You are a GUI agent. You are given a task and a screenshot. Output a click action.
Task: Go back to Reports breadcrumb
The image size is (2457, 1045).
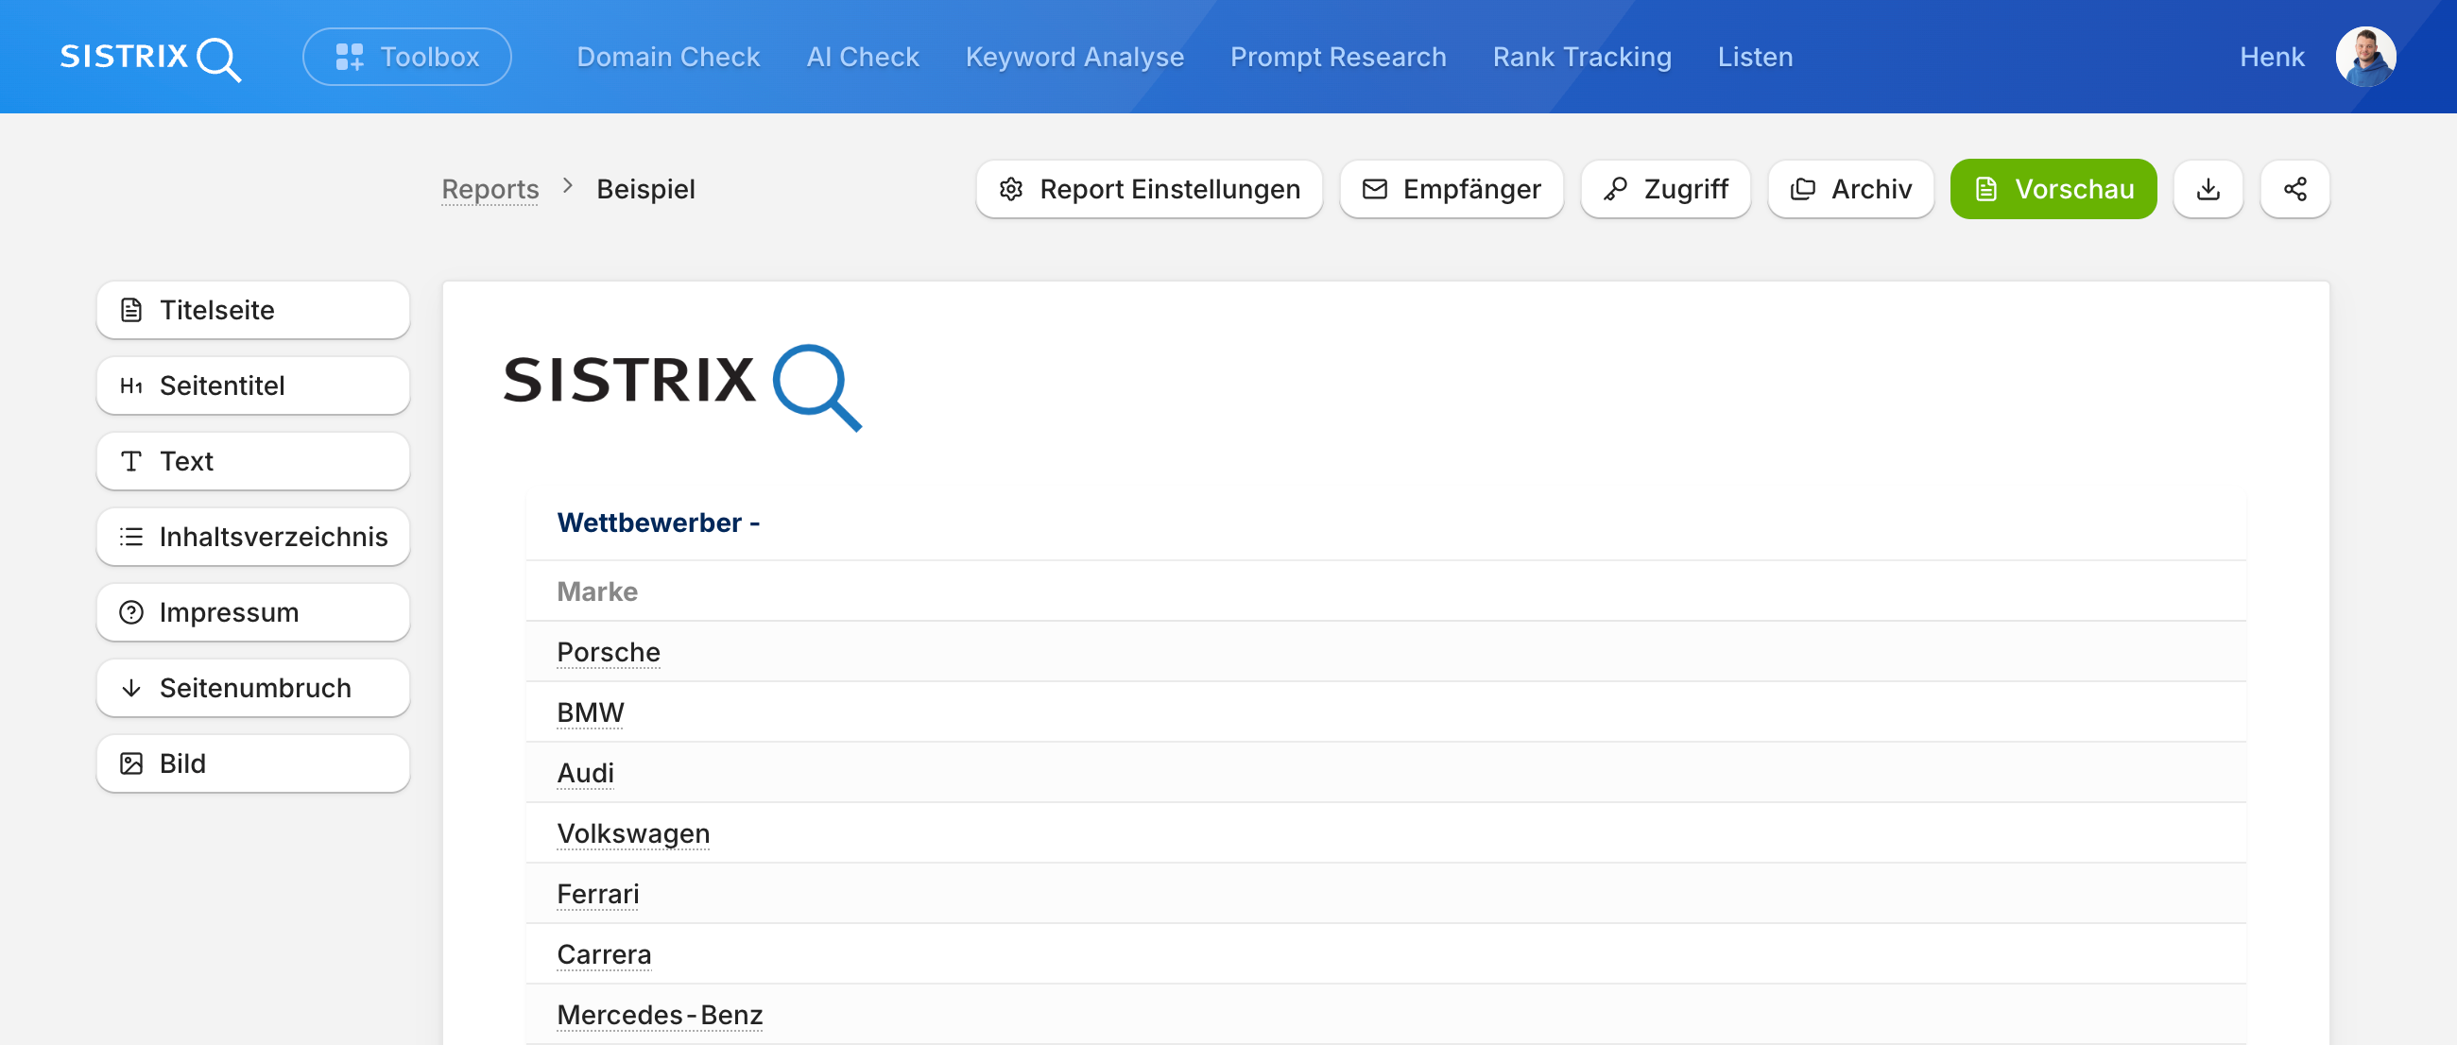pos(490,189)
